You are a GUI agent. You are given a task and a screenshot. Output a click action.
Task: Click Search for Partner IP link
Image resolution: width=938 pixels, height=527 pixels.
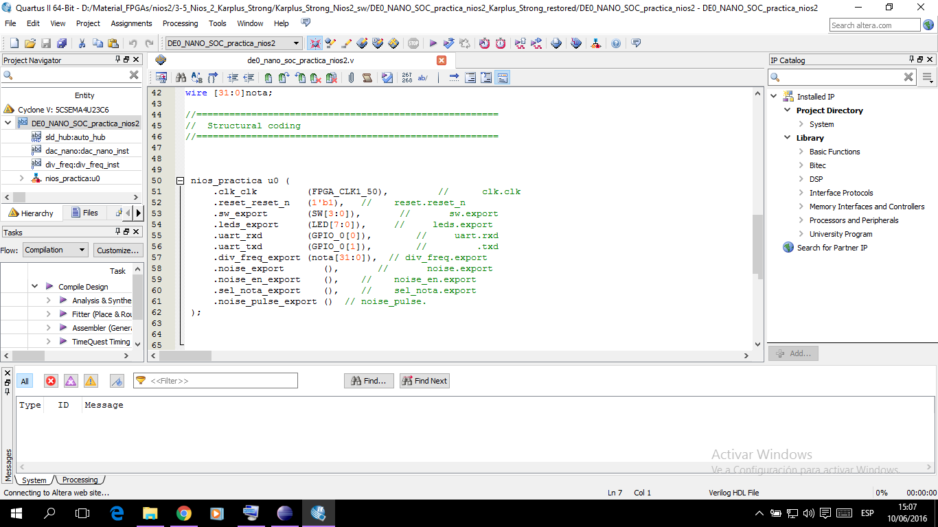[832, 248]
